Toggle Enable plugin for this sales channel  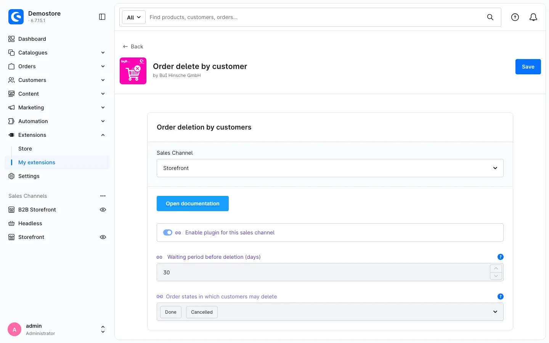[168, 232]
